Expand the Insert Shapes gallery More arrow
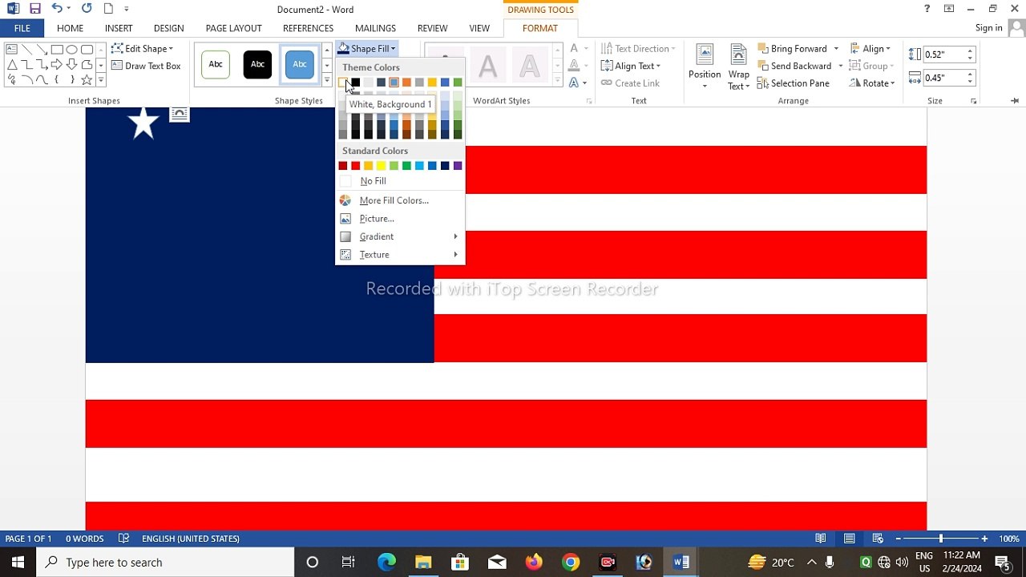This screenshot has height=577, width=1026. click(101, 80)
